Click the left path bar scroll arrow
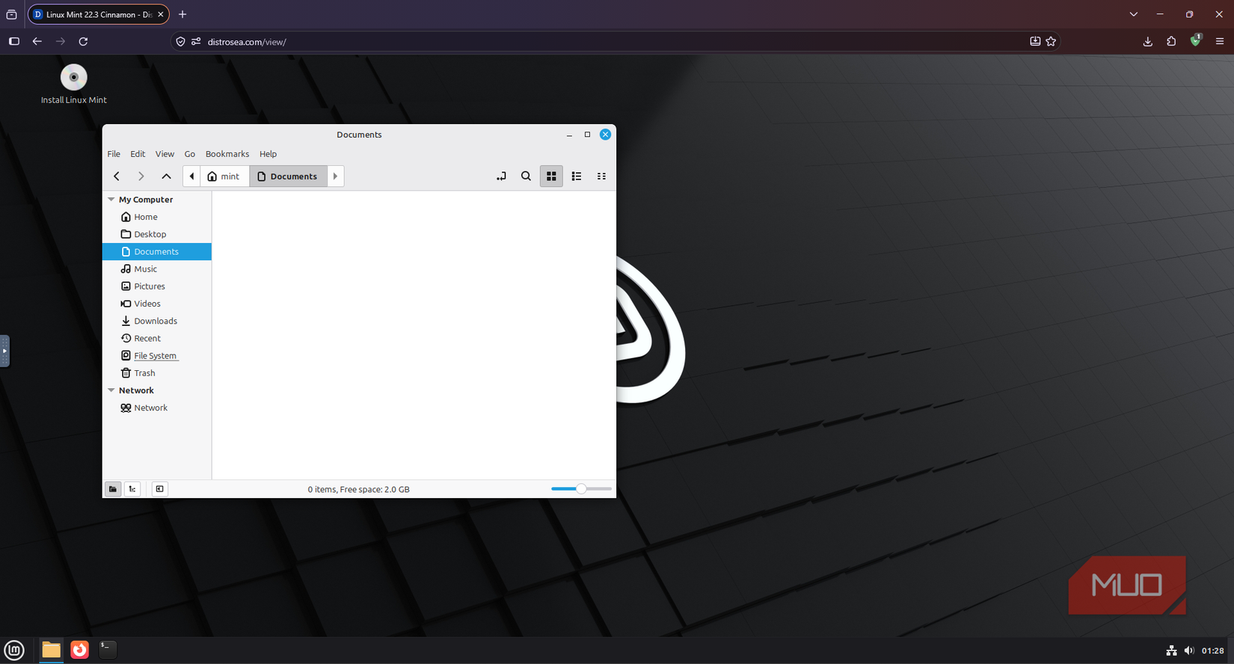 191,176
